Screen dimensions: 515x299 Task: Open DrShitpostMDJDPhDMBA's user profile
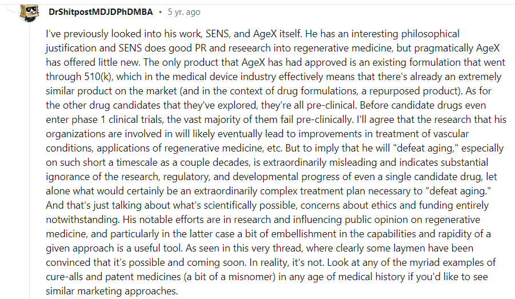coord(102,12)
